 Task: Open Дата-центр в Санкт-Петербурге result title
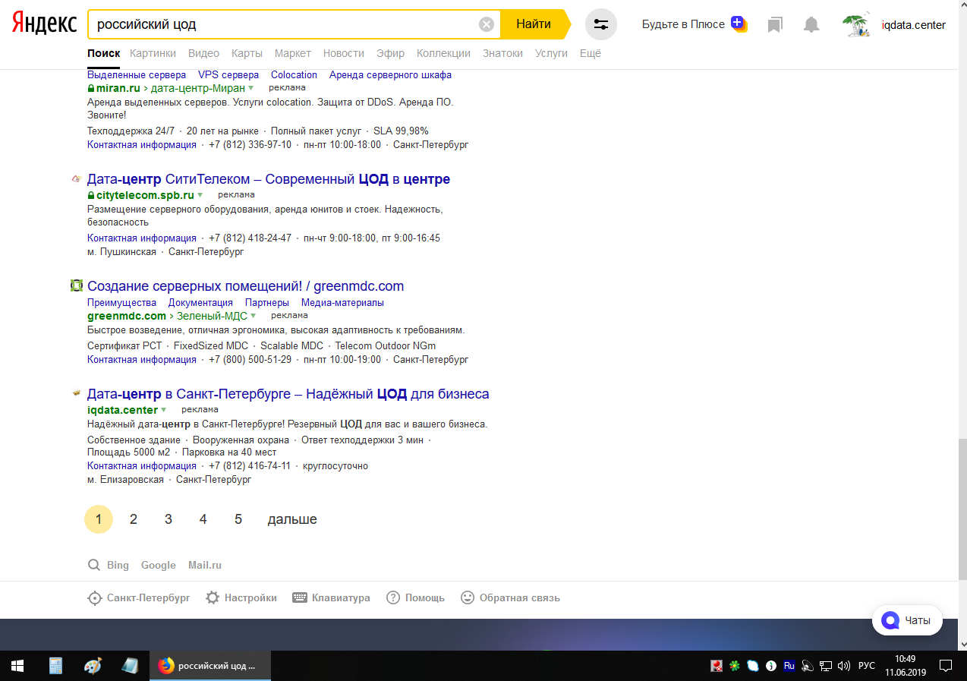pos(288,394)
